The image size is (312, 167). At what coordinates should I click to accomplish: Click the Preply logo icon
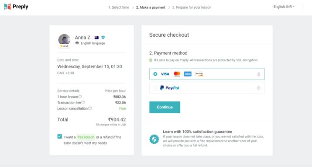[7, 7]
